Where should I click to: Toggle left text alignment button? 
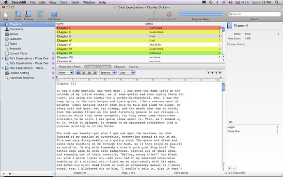pyautogui.click(x=79, y=73)
